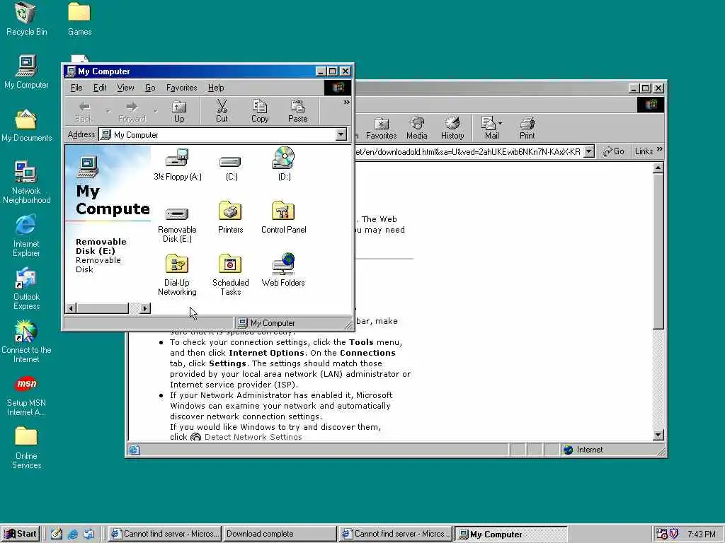Open the Back button history dropdown arrow

click(108, 111)
